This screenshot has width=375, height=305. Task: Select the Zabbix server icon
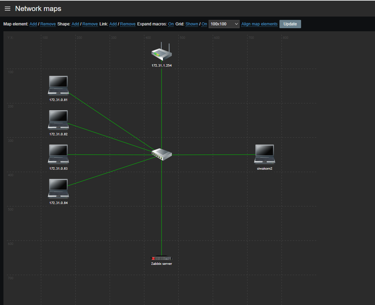point(162,258)
